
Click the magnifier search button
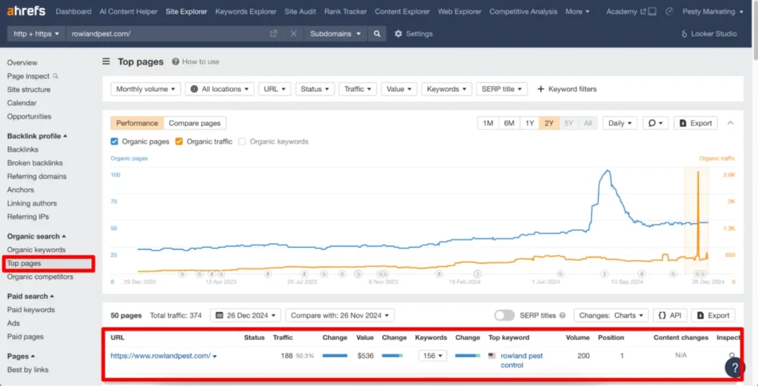click(377, 34)
